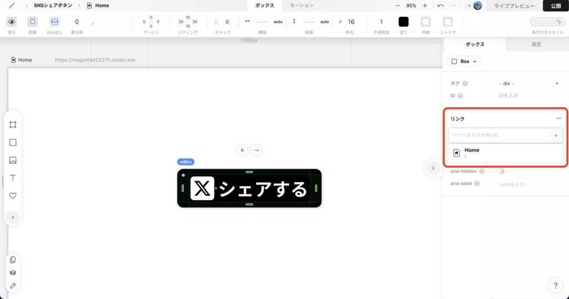Image resolution: width=569 pixels, height=299 pixels.
Task: Collapse the リンク section minus
Action: (559, 118)
